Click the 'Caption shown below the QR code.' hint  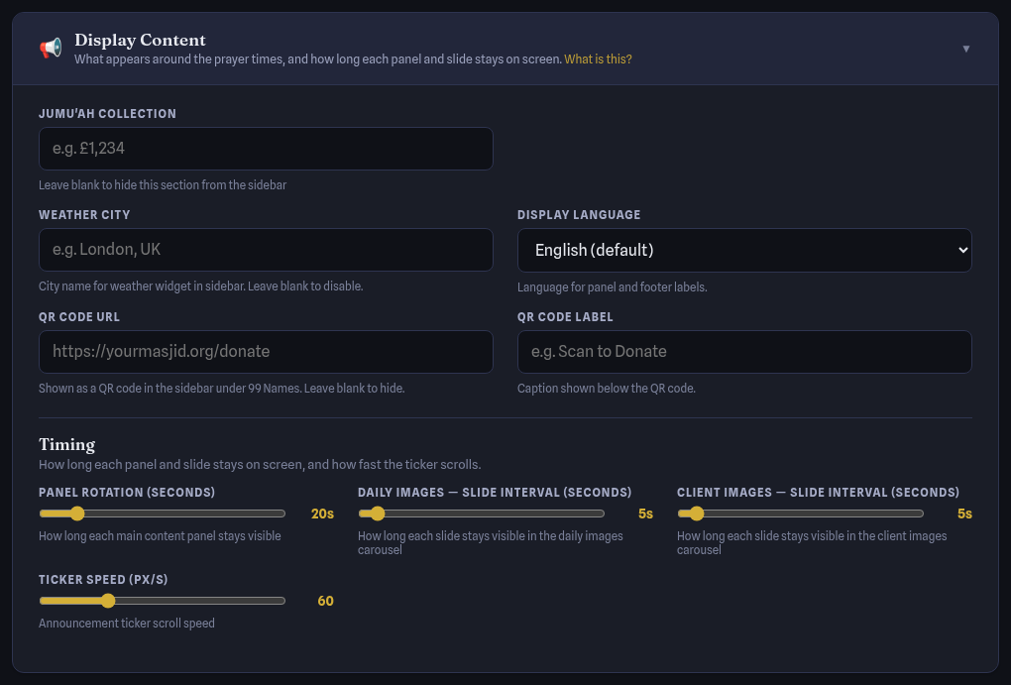coord(606,389)
